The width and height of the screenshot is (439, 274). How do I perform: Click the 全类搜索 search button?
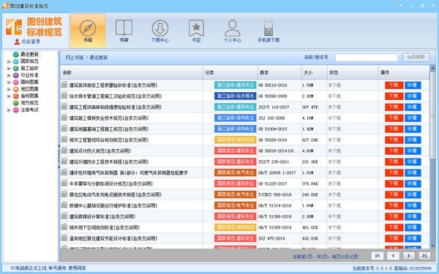(x=416, y=57)
